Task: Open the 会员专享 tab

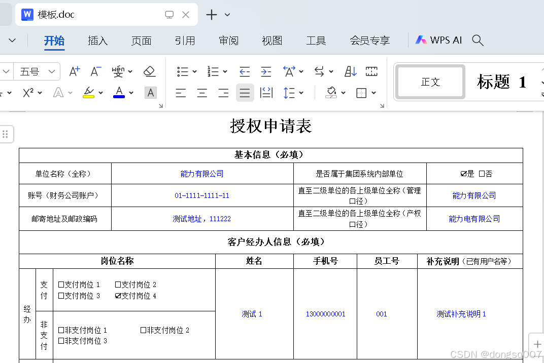Action: [370, 41]
